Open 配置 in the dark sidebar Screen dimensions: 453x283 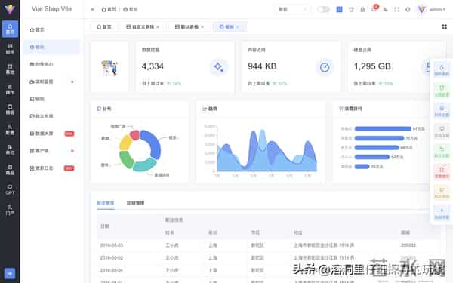(10, 129)
